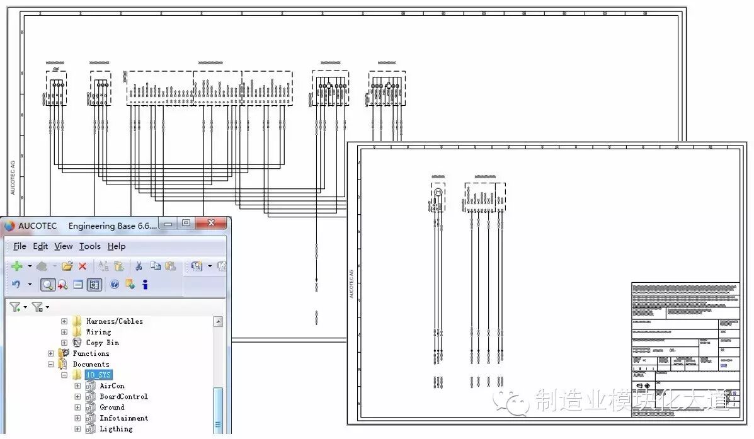Click the green plus New icon
This screenshot has height=439, width=754.
tap(17, 266)
